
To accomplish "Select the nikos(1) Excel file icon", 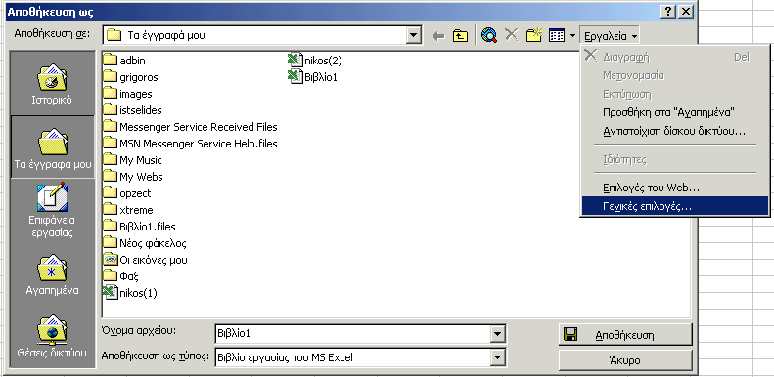I will pos(110,293).
